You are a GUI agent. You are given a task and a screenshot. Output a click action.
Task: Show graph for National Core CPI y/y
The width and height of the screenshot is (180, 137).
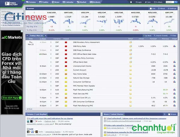(x=175, y=97)
